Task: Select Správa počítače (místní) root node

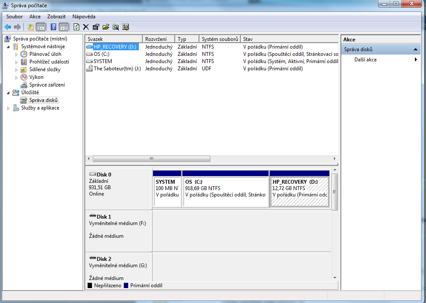Action: (x=40, y=39)
